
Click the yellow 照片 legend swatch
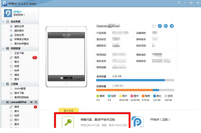tap(121, 96)
